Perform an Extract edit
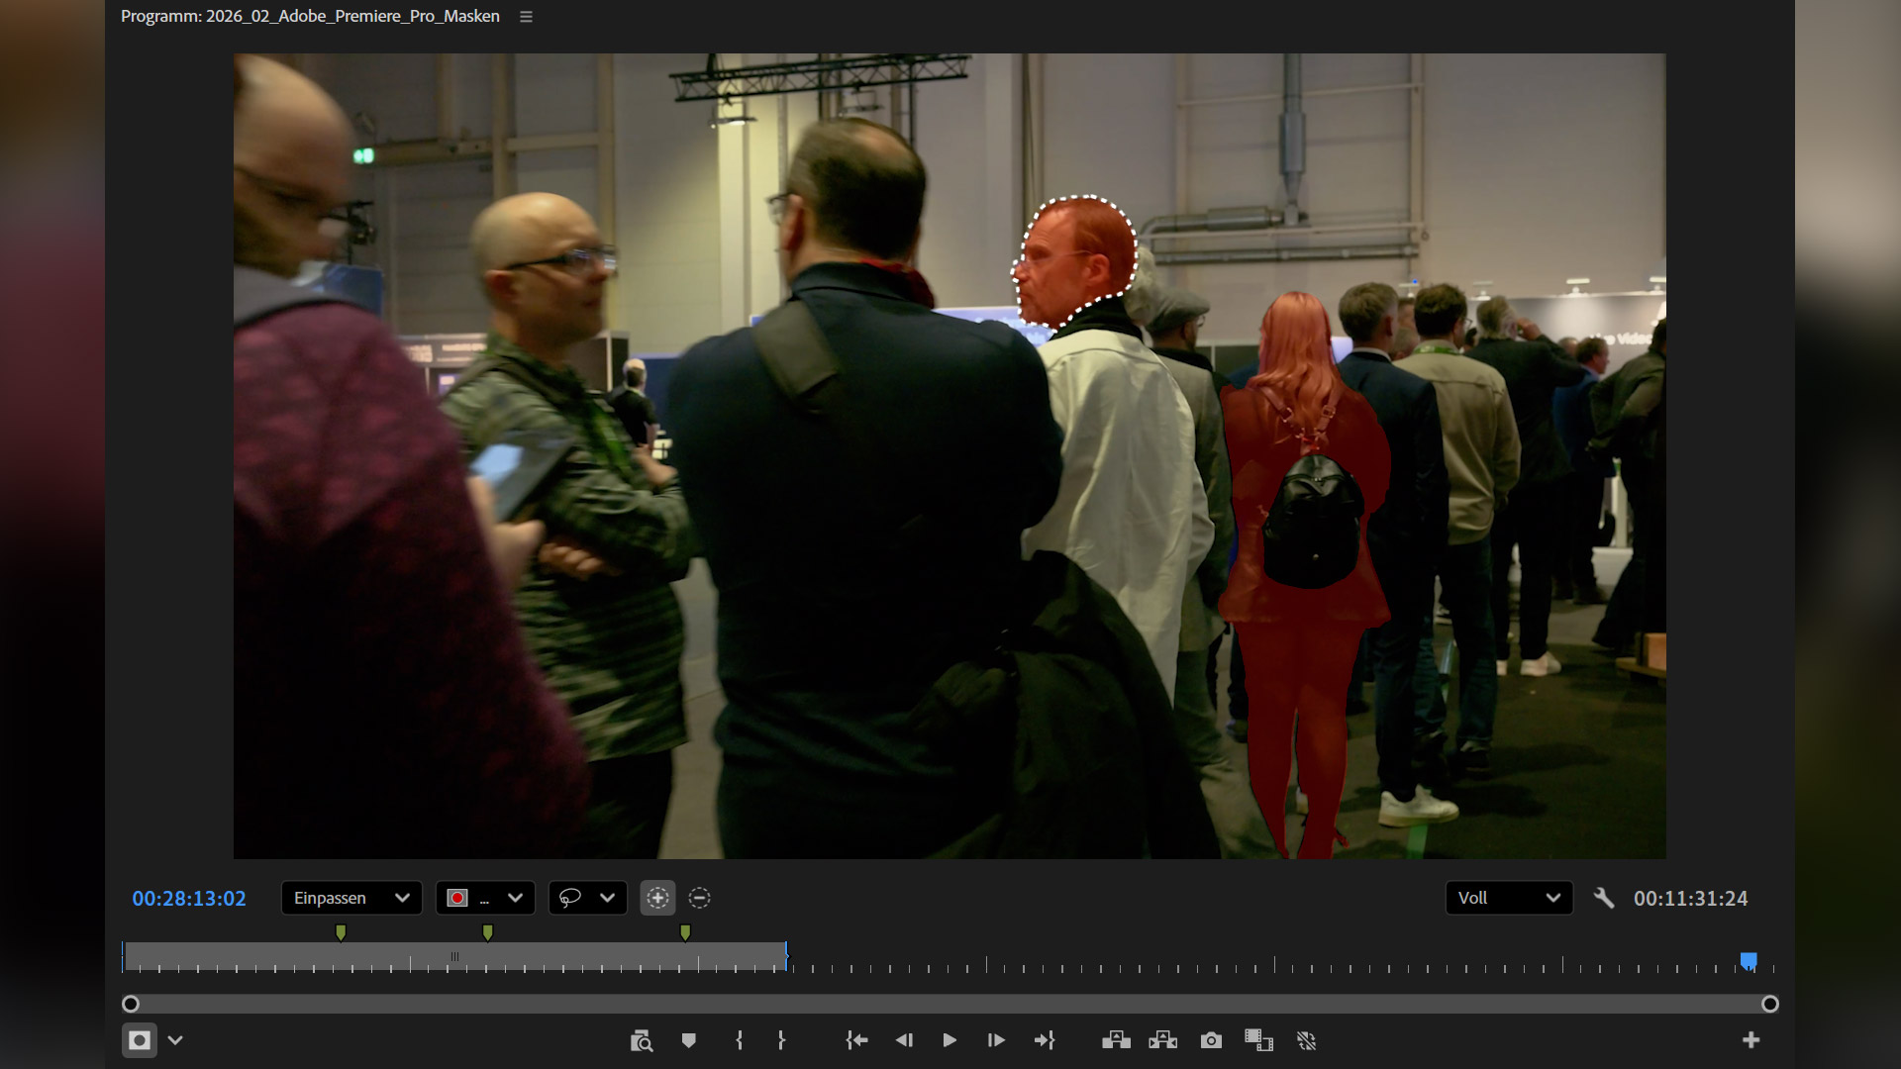 (x=1162, y=1040)
